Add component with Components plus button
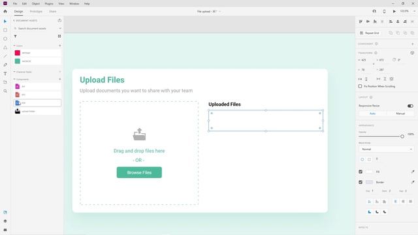This screenshot has height=235, width=418. pyautogui.click(x=59, y=80)
